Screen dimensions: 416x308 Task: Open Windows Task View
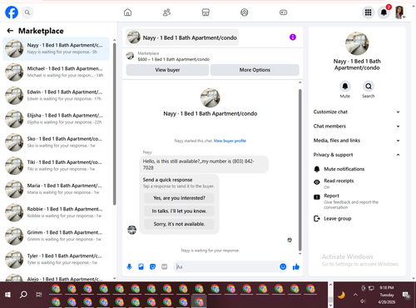point(39,295)
